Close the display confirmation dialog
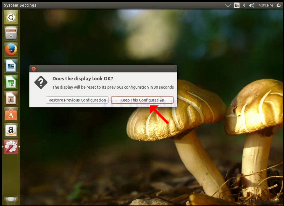The image size is (284, 206). coord(33,68)
